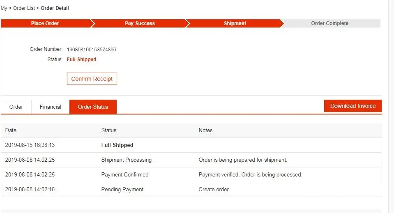This screenshot has width=394, height=213.
Task: Open the Financial tab
Action: (51, 107)
